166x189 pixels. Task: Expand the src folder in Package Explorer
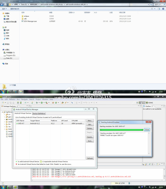pos(5,114)
